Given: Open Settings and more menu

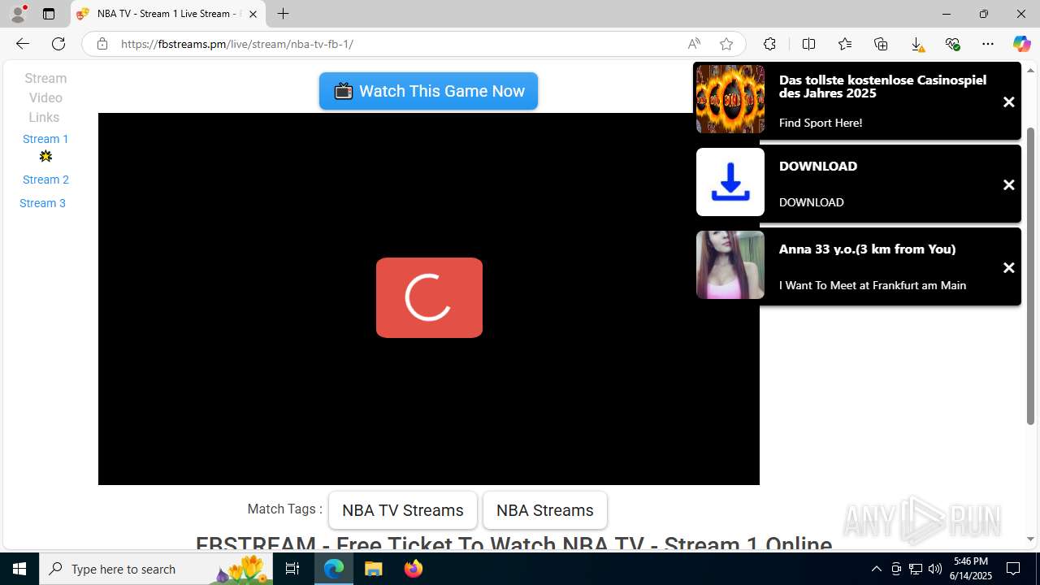Looking at the screenshot, I should pyautogui.click(x=988, y=44).
